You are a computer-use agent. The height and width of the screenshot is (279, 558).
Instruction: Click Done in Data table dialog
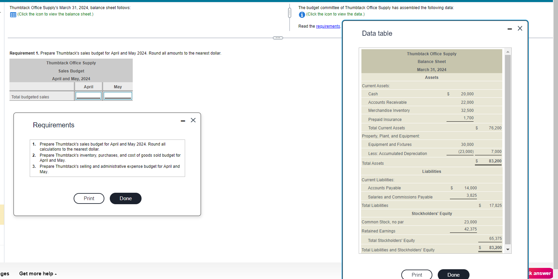(x=453, y=275)
